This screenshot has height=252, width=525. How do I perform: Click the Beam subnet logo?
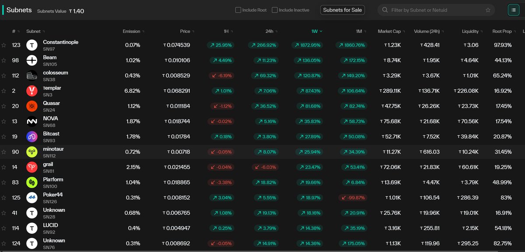point(32,60)
